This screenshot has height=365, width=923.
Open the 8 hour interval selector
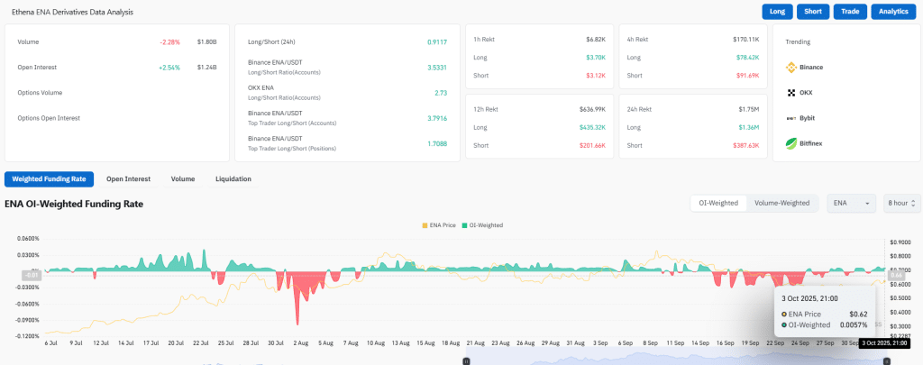coord(901,204)
